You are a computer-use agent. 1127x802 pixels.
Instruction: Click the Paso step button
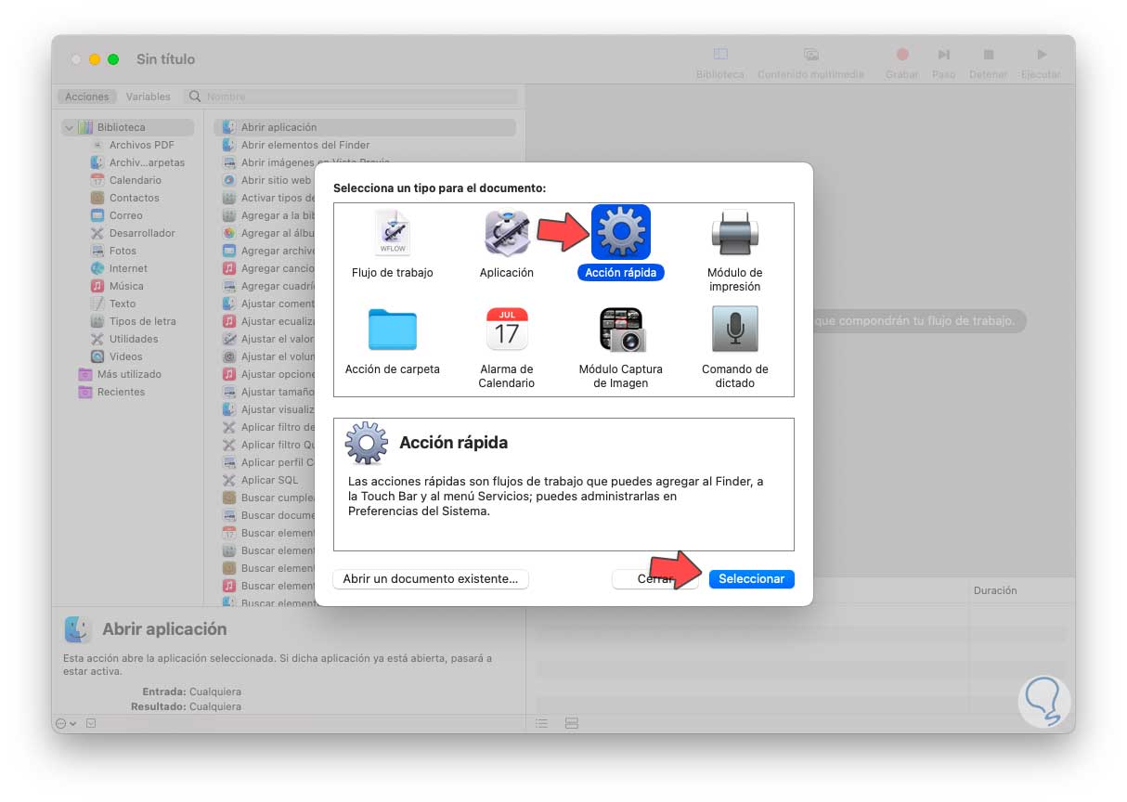[x=943, y=63]
